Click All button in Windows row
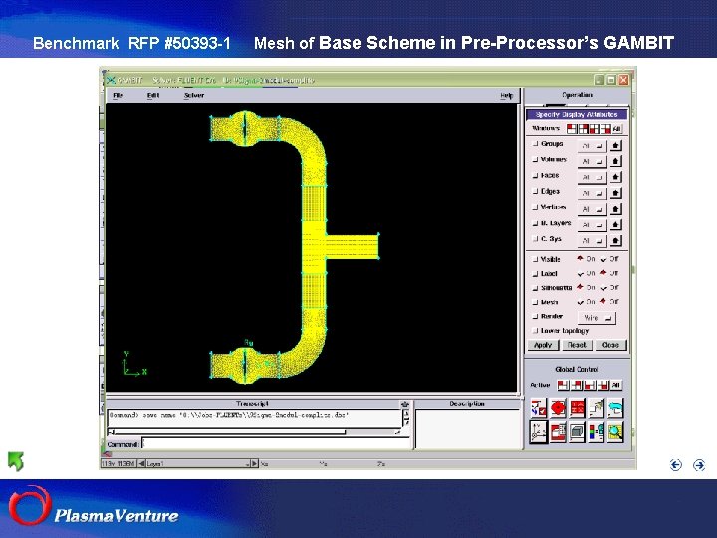The height and width of the screenshot is (538, 717). tap(616, 129)
